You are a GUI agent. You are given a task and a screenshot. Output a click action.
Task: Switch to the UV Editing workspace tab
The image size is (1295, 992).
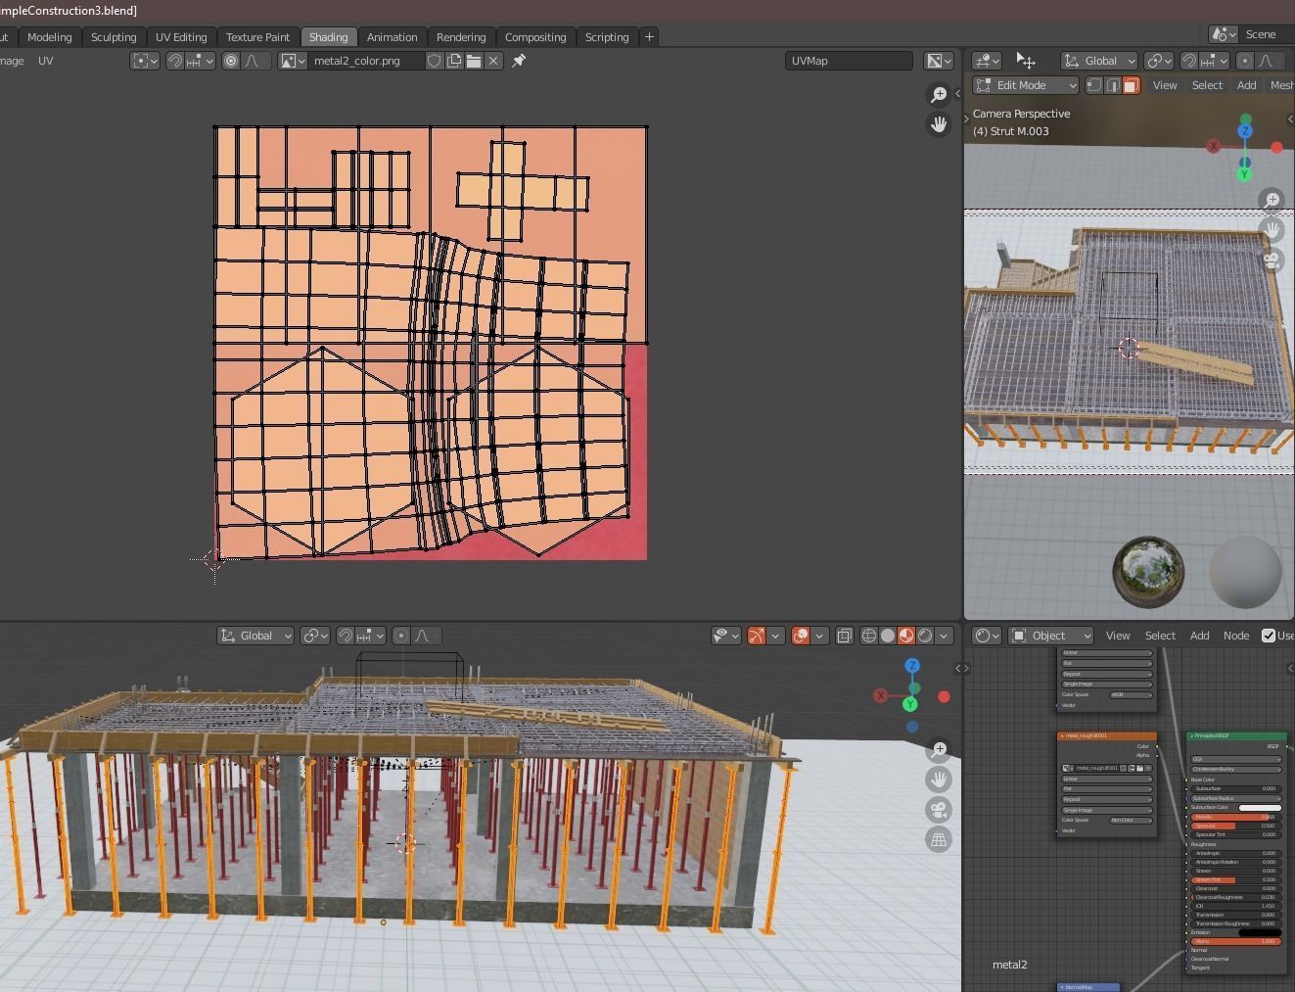click(181, 37)
